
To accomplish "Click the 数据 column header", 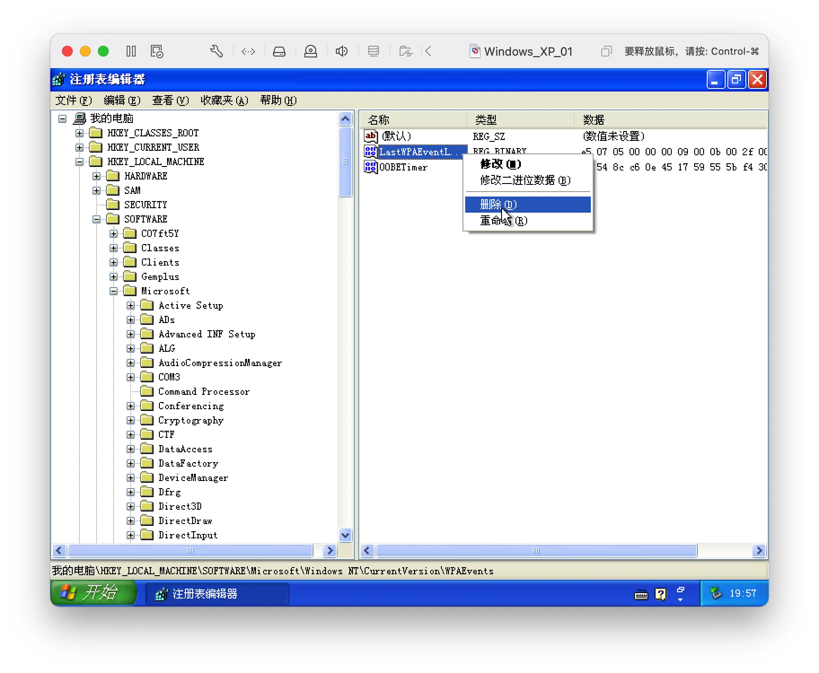I will coord(671,120).
